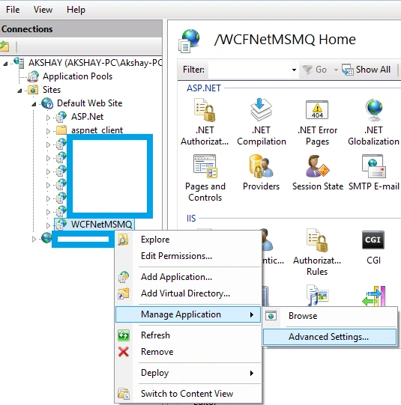Click Browse in the submenu
The image size is (401, 405).
click(330, 316)
